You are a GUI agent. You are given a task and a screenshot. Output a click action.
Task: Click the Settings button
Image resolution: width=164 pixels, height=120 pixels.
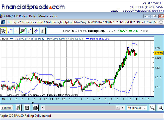pos(7,108)
